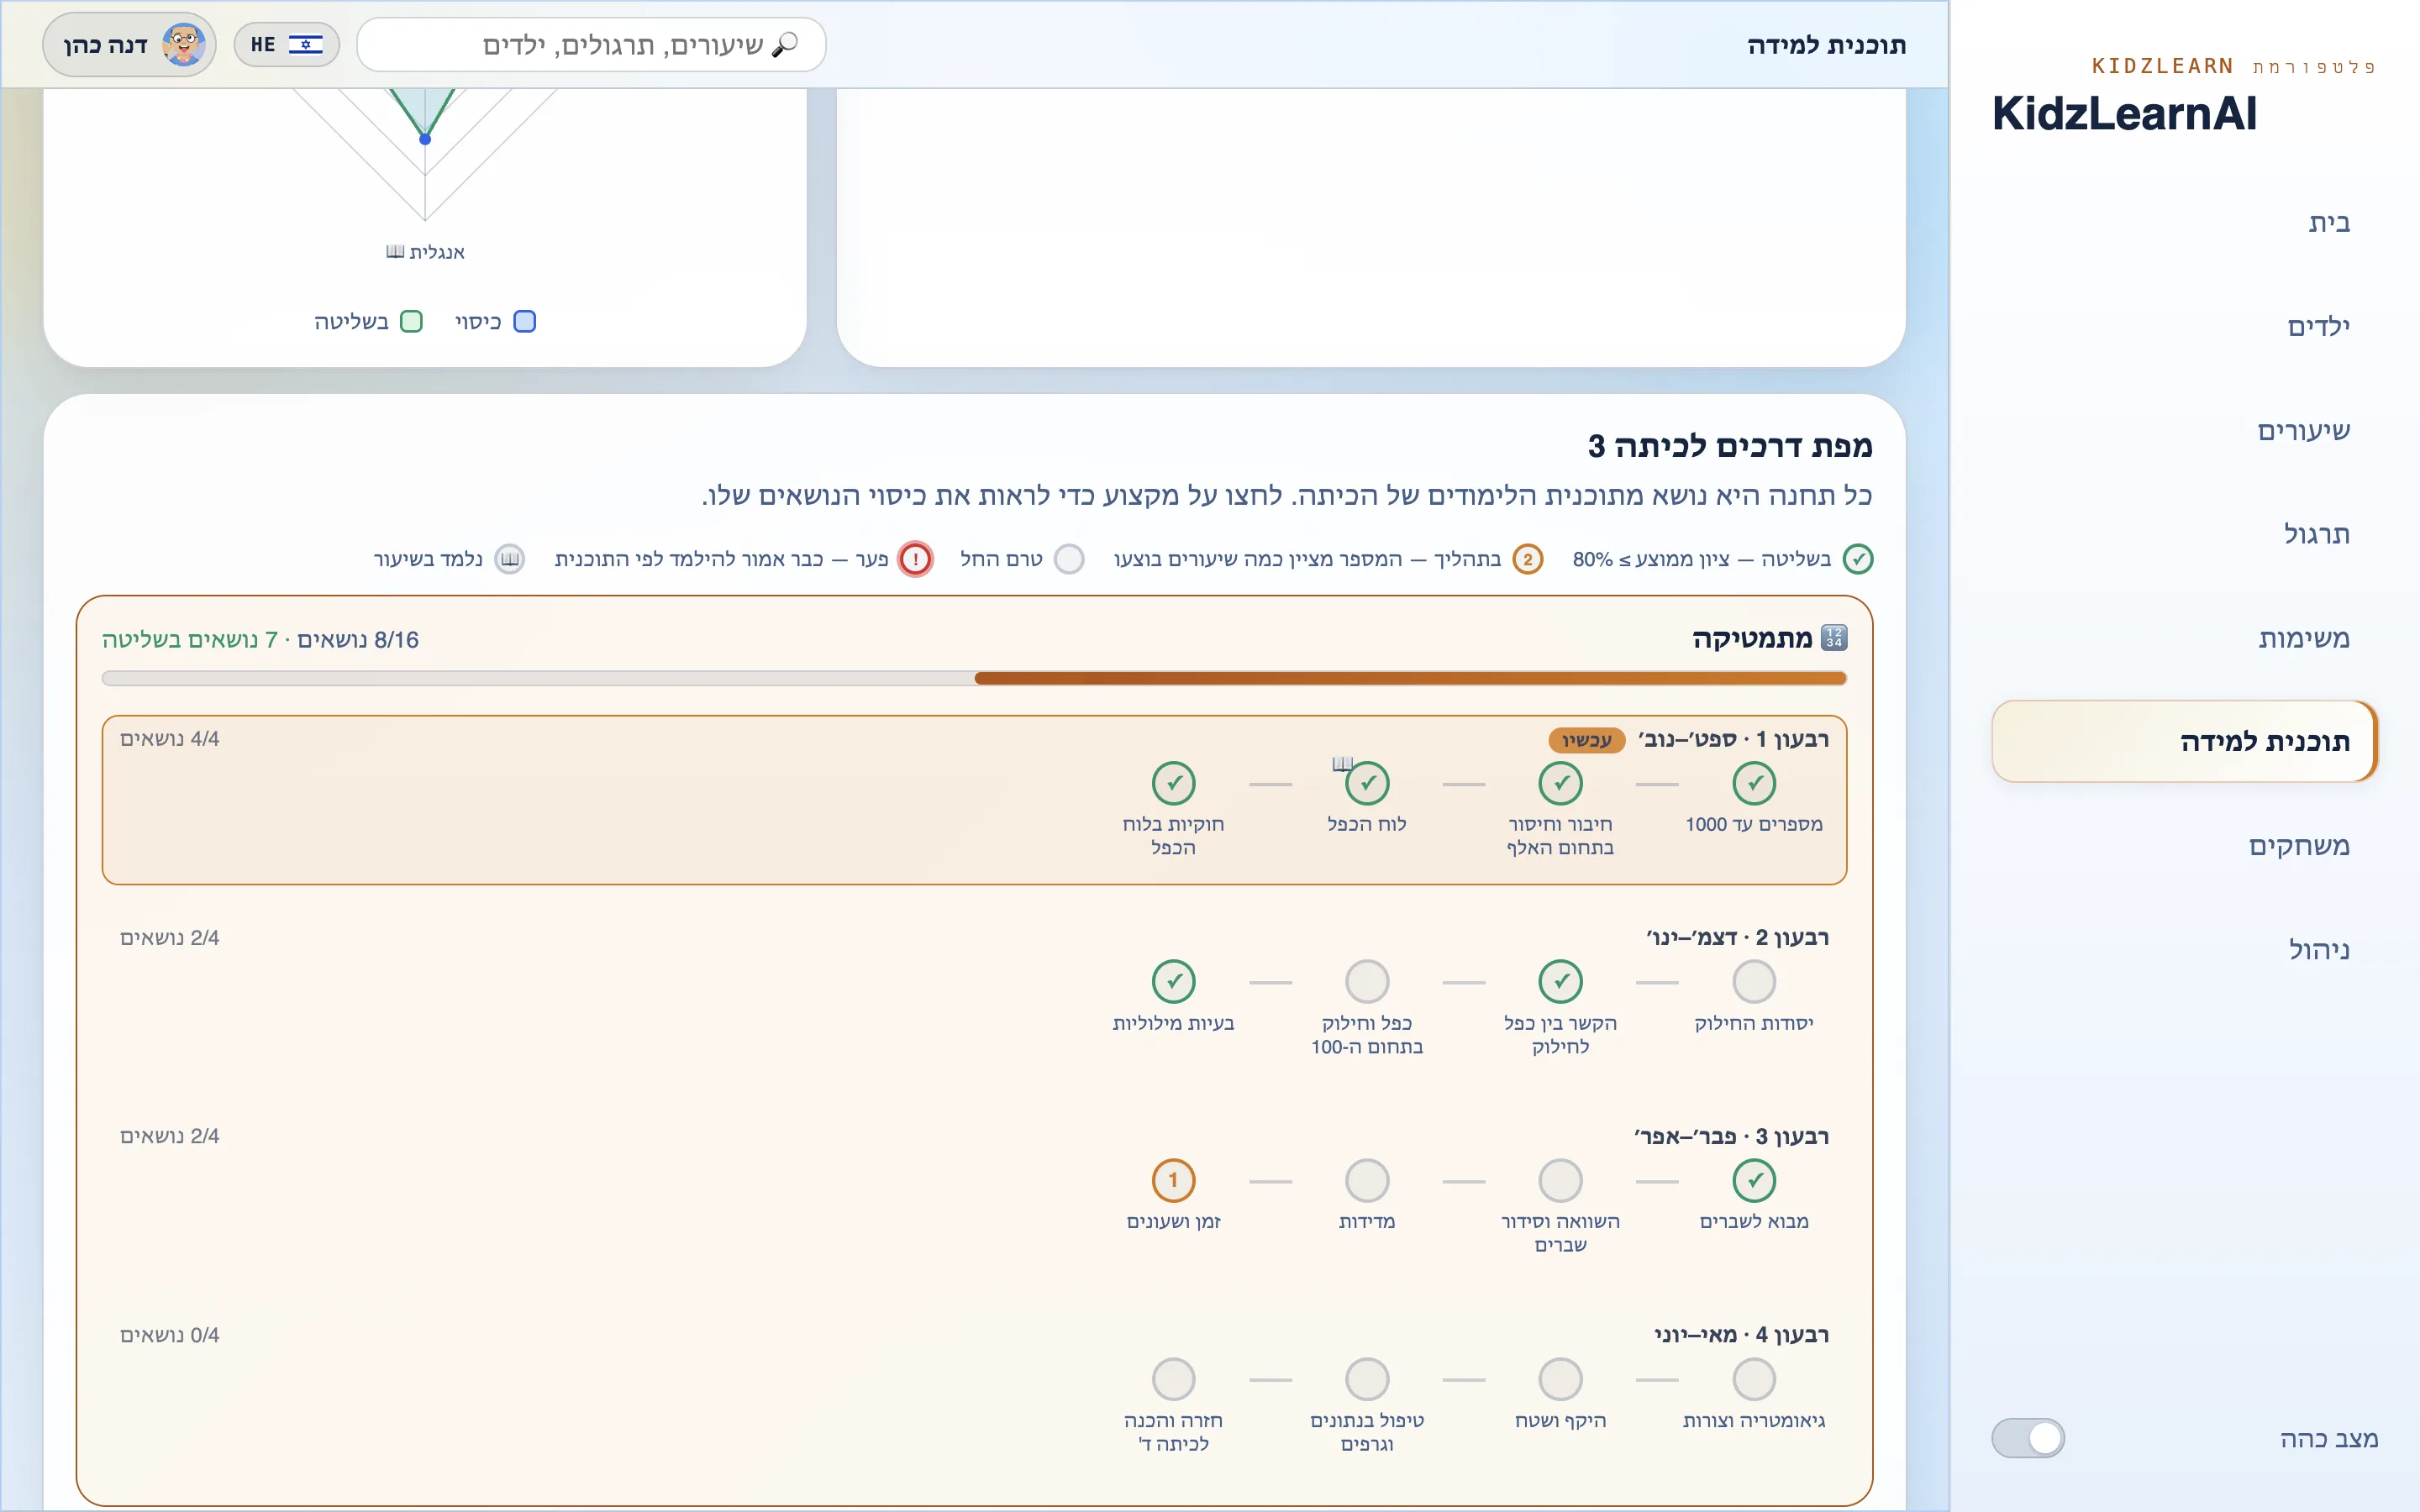This screenshot has height=1512, width=2420.
Task: Select the 'מדידות' station circle
Action: coord(1367,1181)
